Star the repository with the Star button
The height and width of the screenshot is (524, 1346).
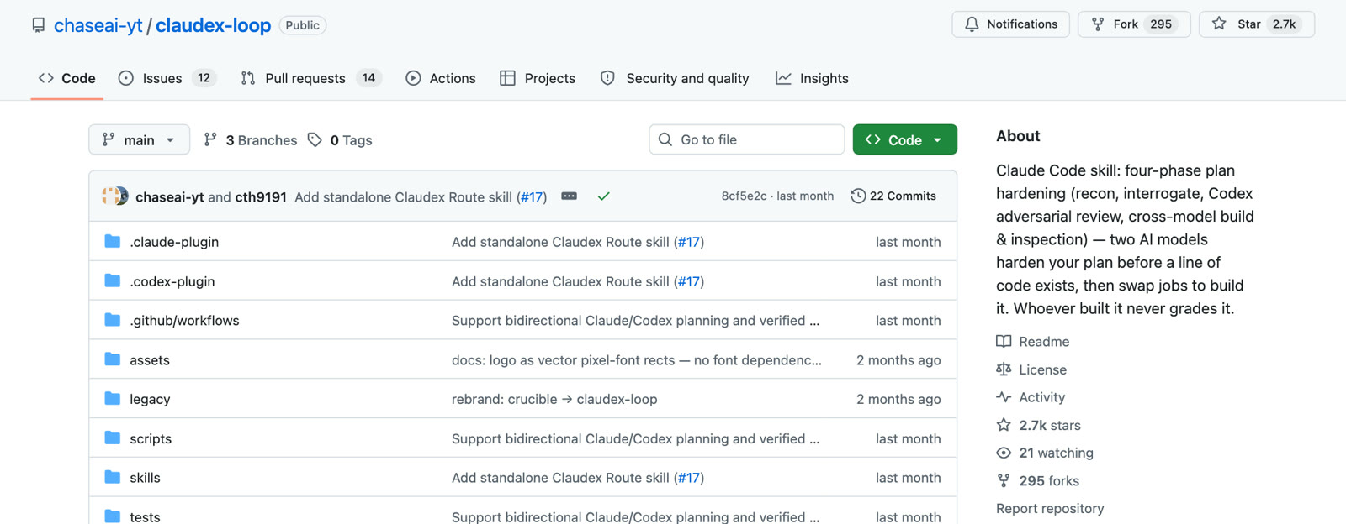(1256, 24)
